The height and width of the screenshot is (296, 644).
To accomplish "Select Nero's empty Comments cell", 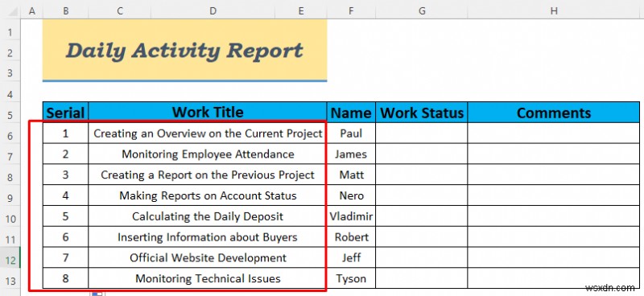I will pyautogui.click(x=554, y=195).
